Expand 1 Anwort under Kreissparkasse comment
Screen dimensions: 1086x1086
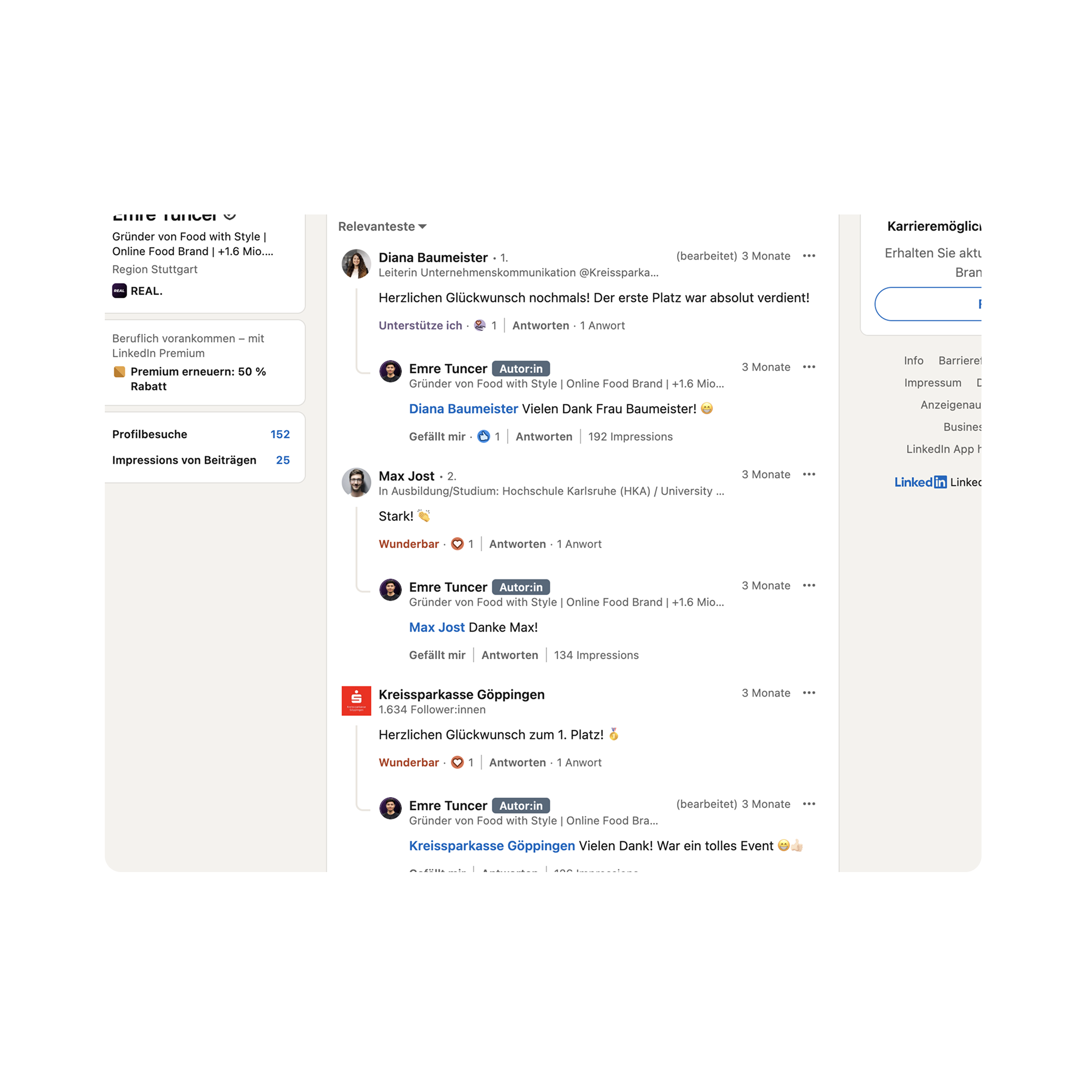coord(579,763)
